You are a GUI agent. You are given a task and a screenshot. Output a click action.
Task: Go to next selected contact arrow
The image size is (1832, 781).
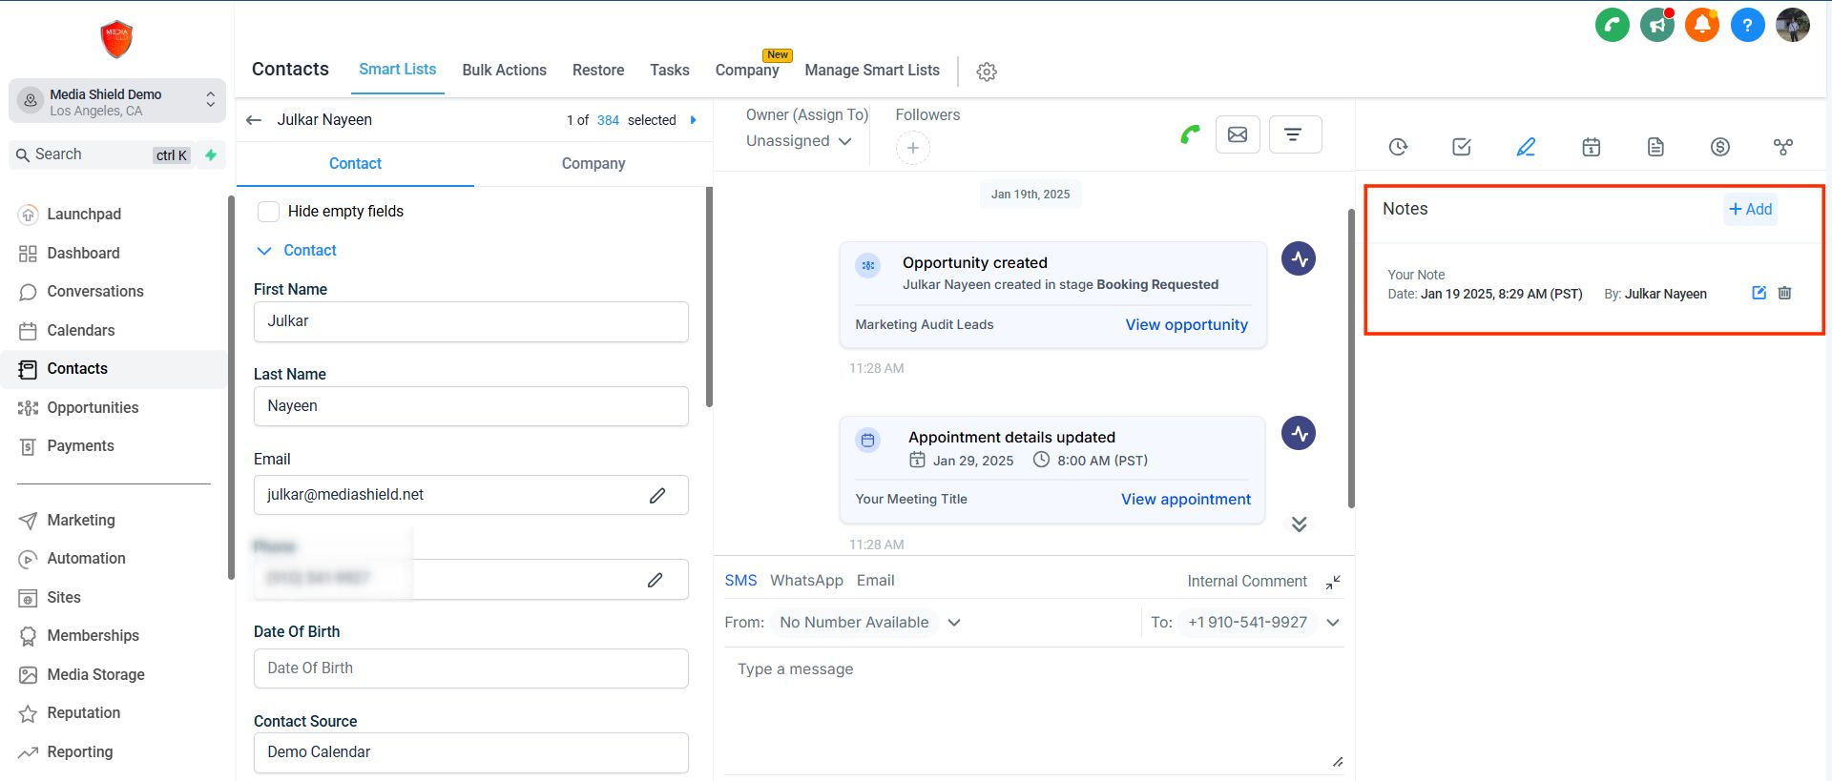coord(694,120)
